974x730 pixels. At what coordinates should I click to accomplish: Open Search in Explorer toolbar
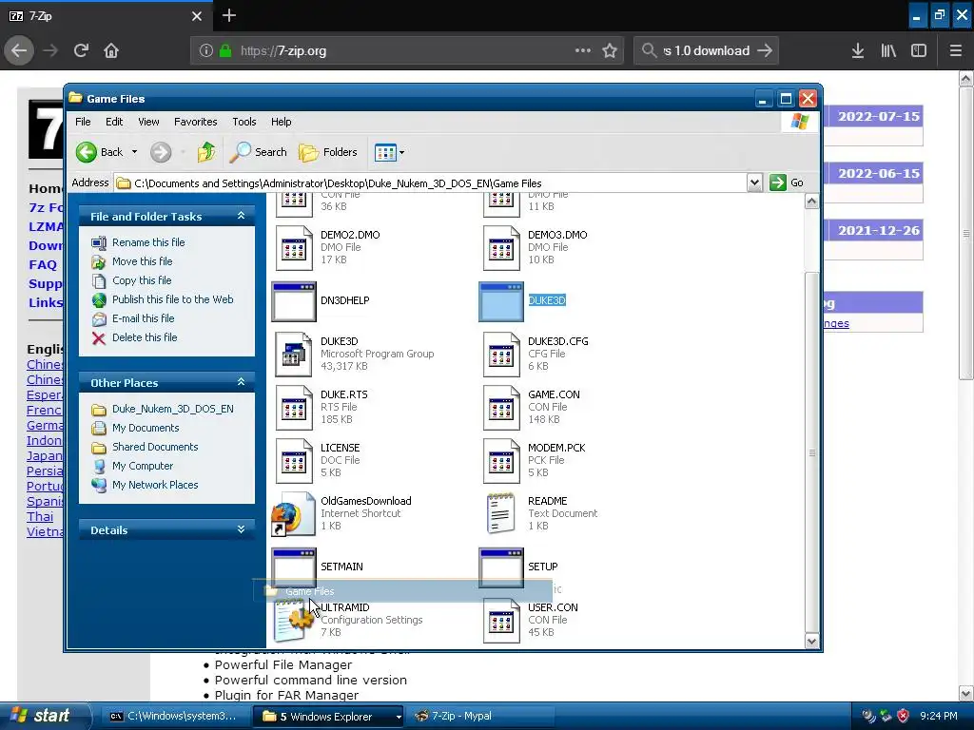pyautogui.click(x=259, y=152)
